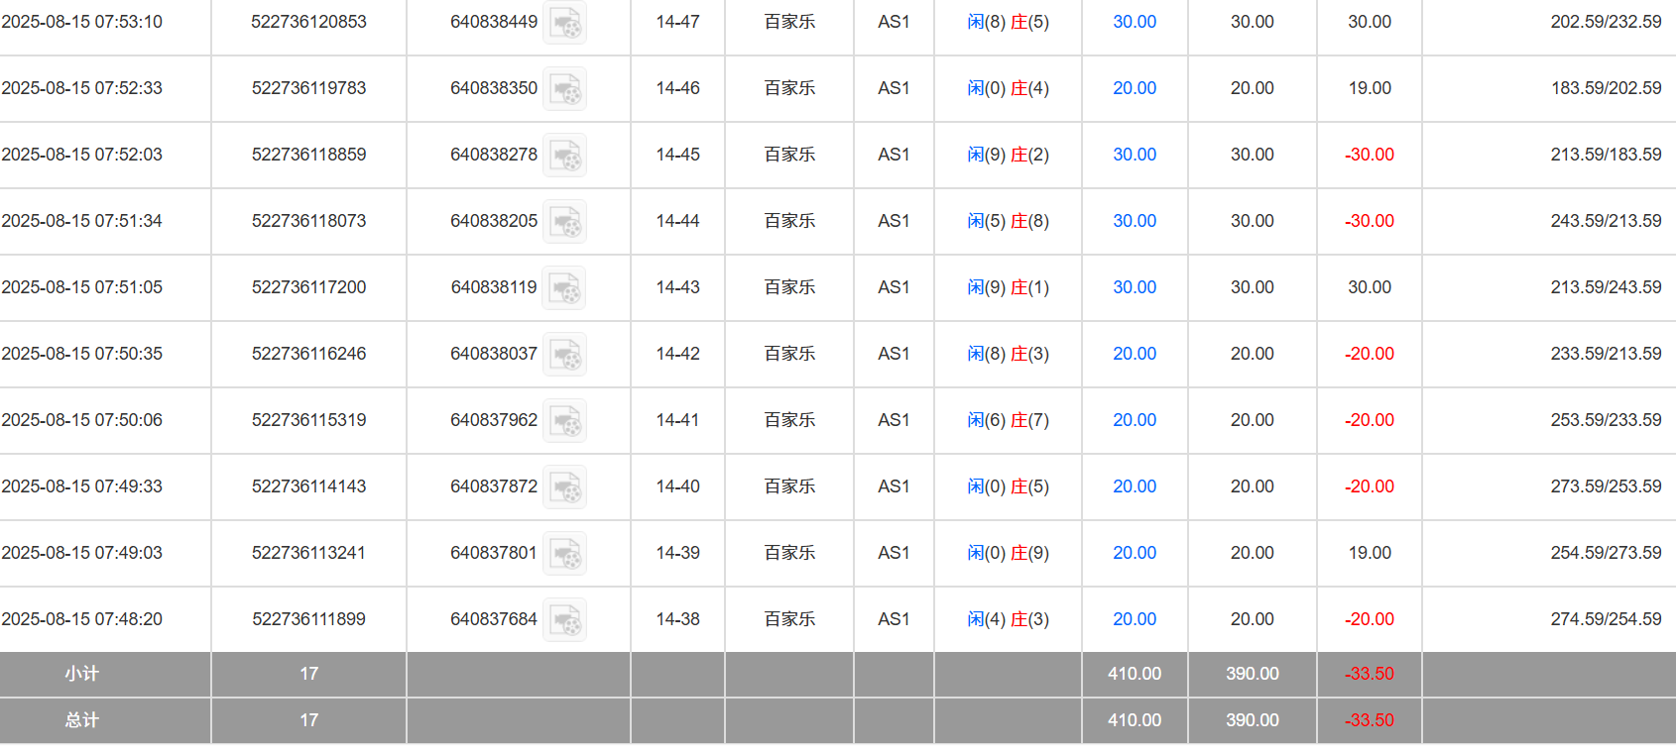Select order number 522736116246

click(x=308, y=354)
